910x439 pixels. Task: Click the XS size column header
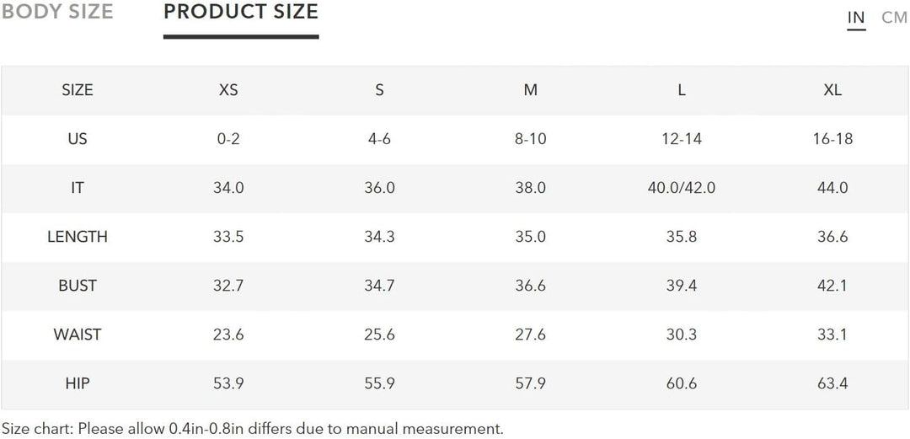[x=228, y=90]
